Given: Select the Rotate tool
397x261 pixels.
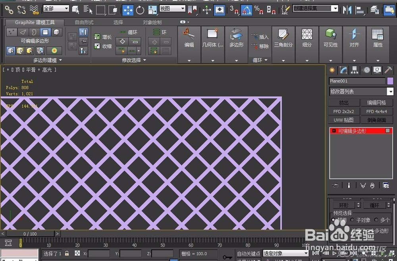Looking at the screenshot, I should click(140, 10).
